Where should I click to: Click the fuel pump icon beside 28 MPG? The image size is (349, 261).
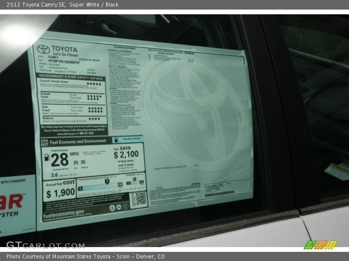(47, 157)
